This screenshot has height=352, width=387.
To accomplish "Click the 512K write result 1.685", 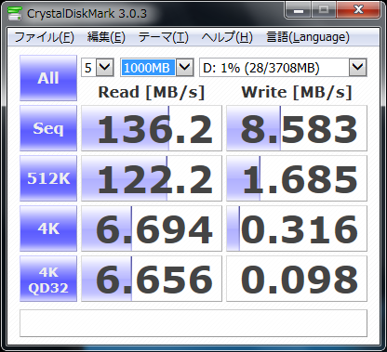I will [x=297, y=178].
